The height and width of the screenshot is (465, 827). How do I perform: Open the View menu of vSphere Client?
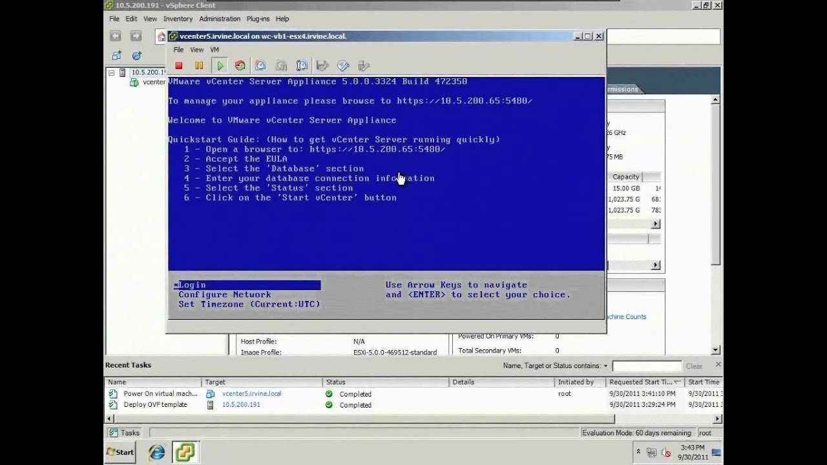(x=151, y=19)
